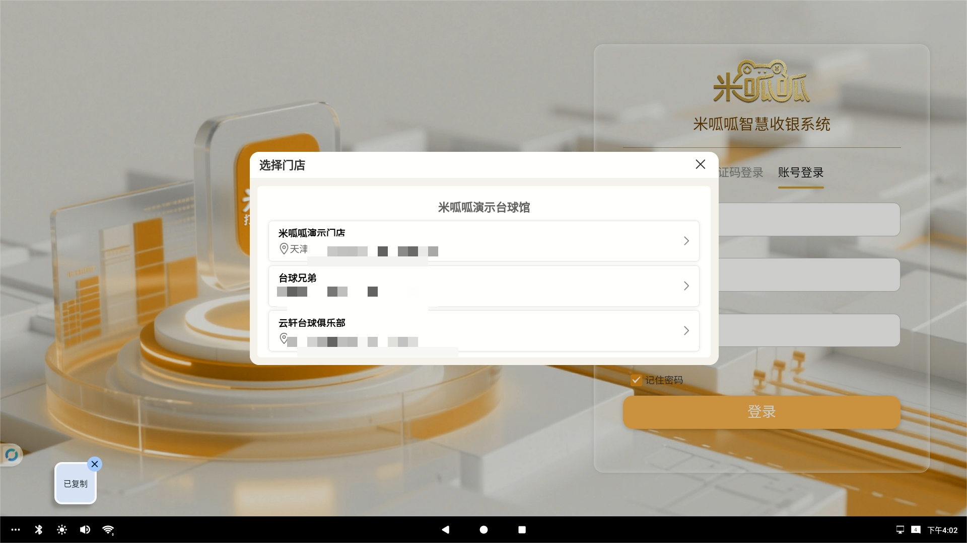967x543 pixels.
Task: Tap the 已复制 clipboard floating tile
Action: coord(75,484)
